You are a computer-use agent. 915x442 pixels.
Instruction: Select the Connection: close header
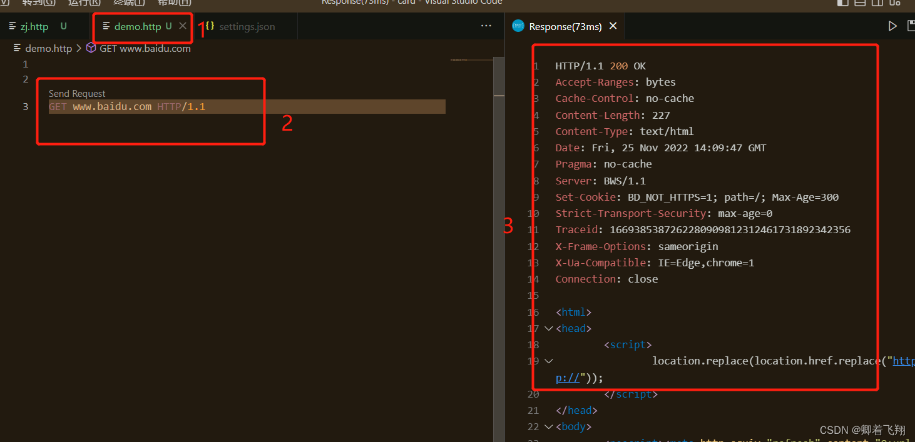(606, 279)
